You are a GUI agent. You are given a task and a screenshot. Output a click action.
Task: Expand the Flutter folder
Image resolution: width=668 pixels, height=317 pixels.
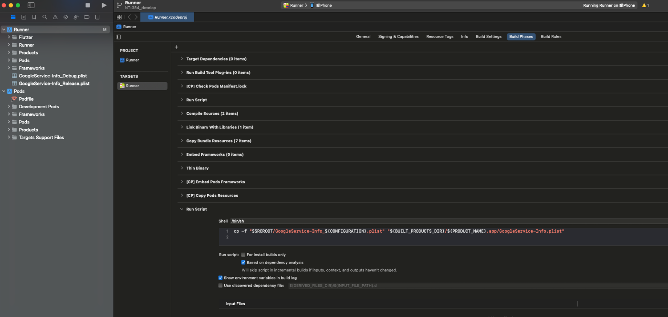(x=9, y=37)
